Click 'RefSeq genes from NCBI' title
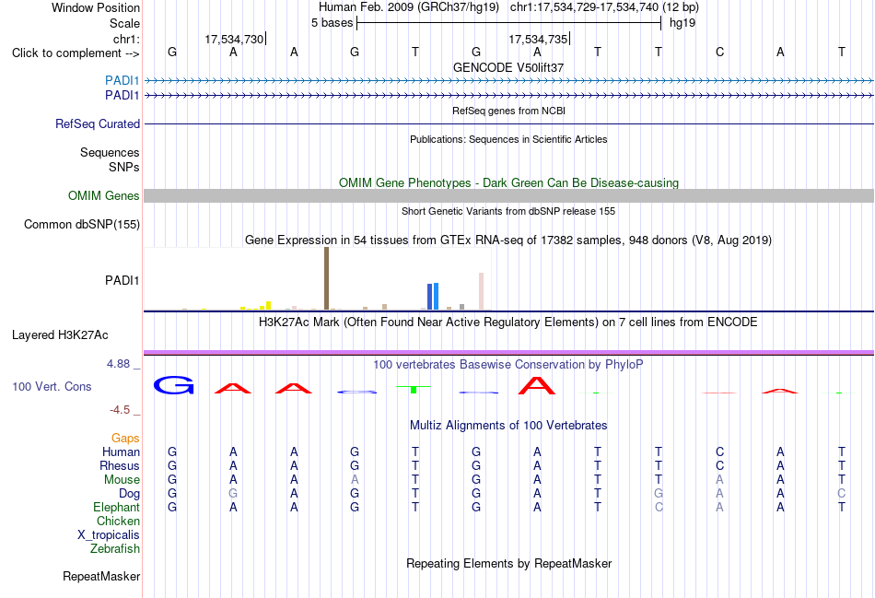Screen dimensions: 875x598 coord(508,111)
